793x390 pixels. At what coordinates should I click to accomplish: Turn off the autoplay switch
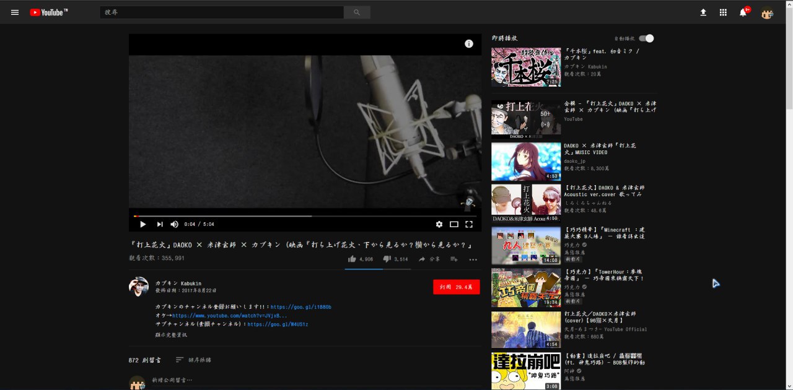click(x=646, y=38)
